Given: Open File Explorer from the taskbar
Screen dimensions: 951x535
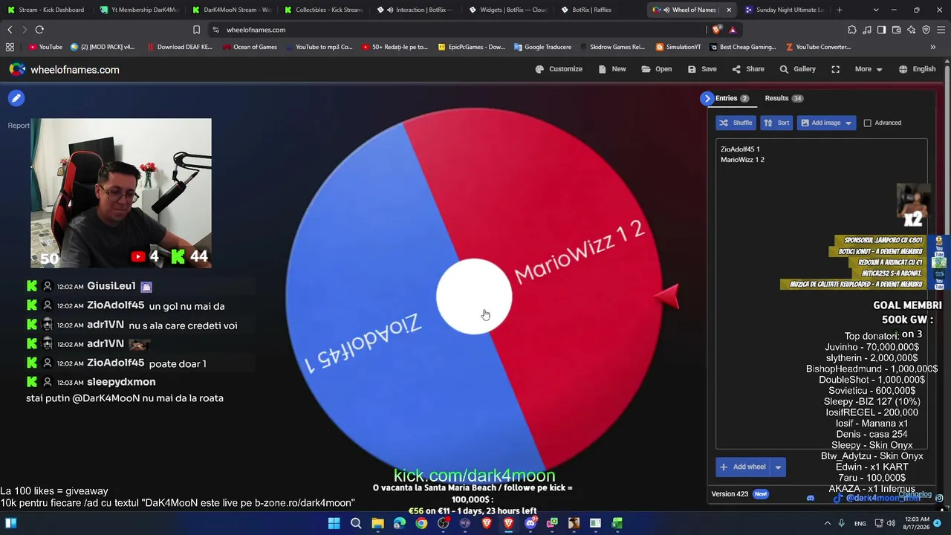Looking at the screenshot, I should click(377, 523).
